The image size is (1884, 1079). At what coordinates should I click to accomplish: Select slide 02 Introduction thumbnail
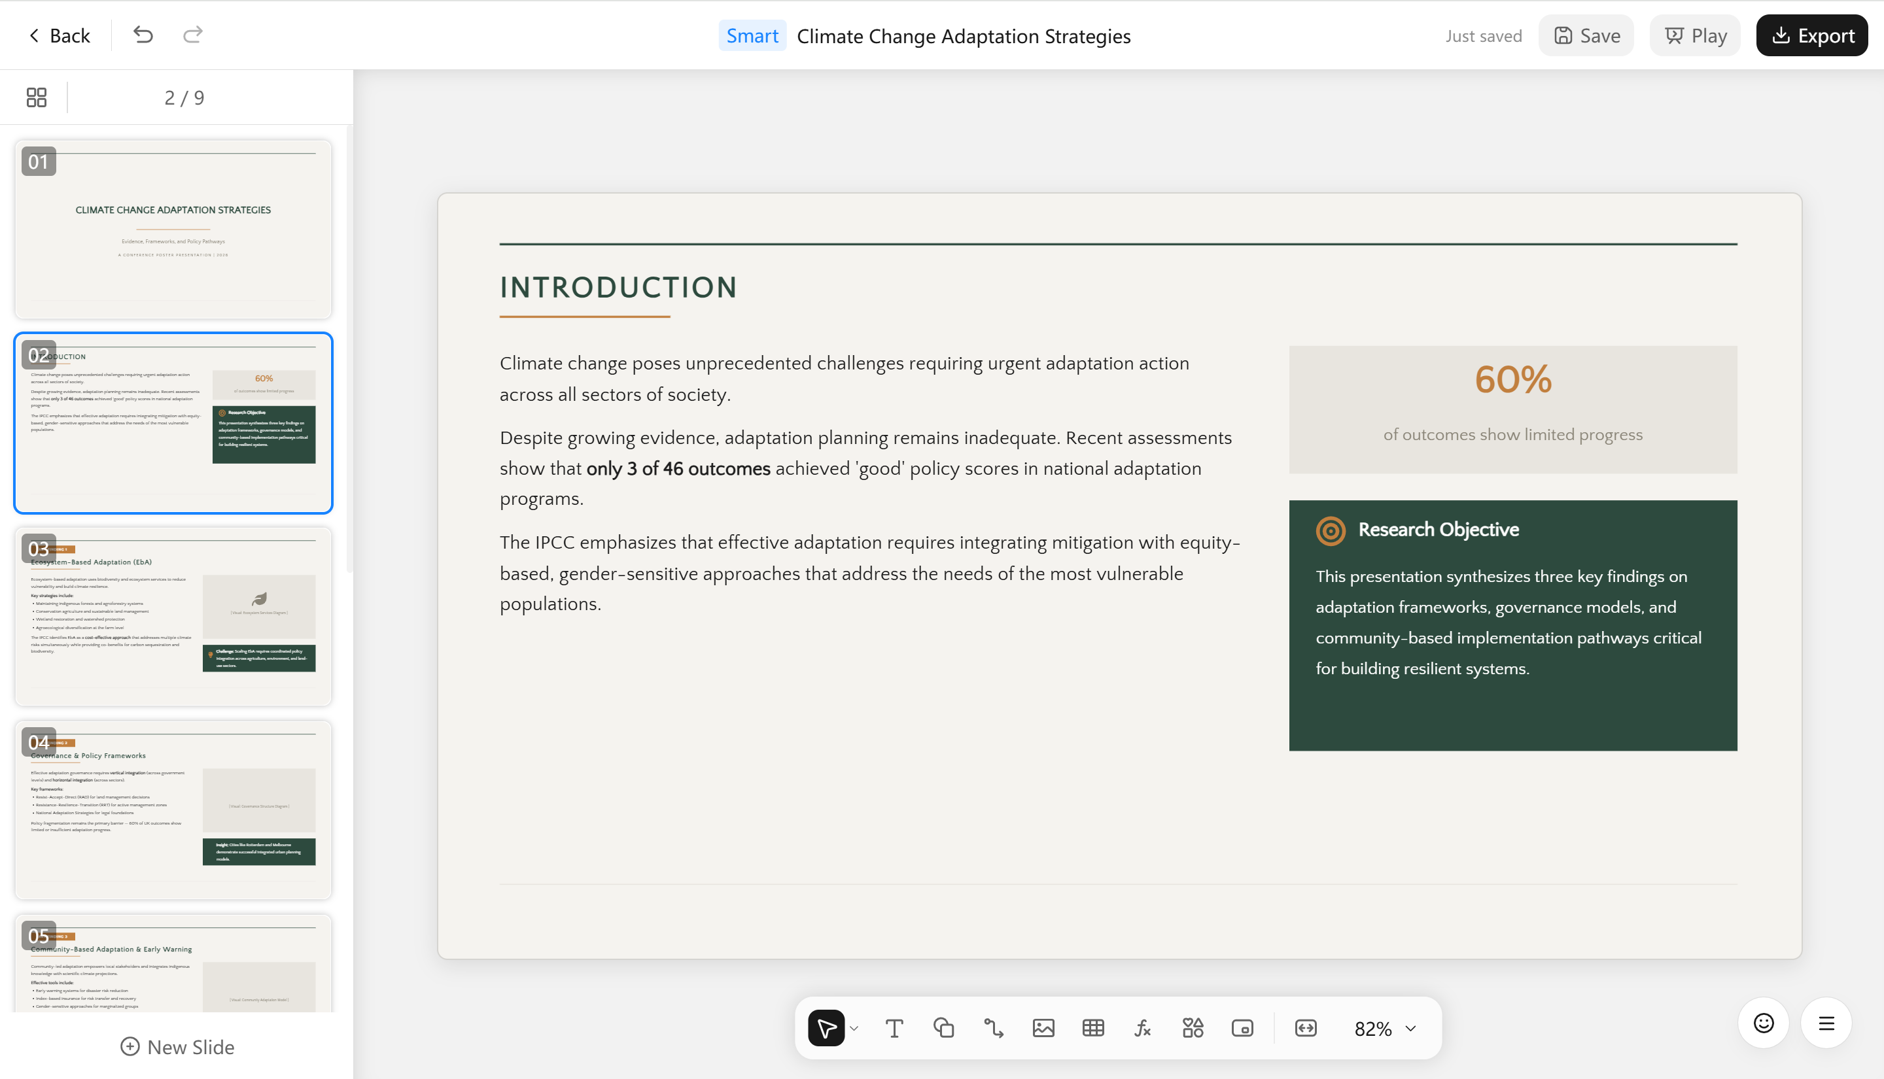173,423
